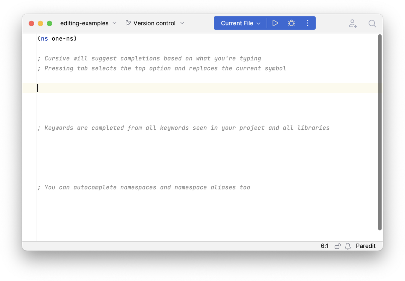Open Search Everywhere magnifier icon
This screenshot has height=281, width=405.
372,23
